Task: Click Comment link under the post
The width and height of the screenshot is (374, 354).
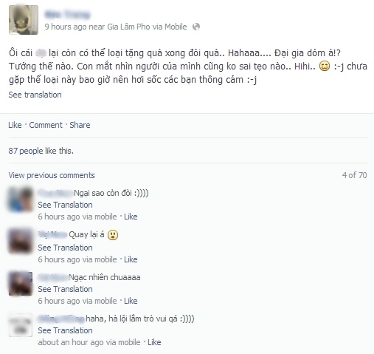Action: point(46,125)
